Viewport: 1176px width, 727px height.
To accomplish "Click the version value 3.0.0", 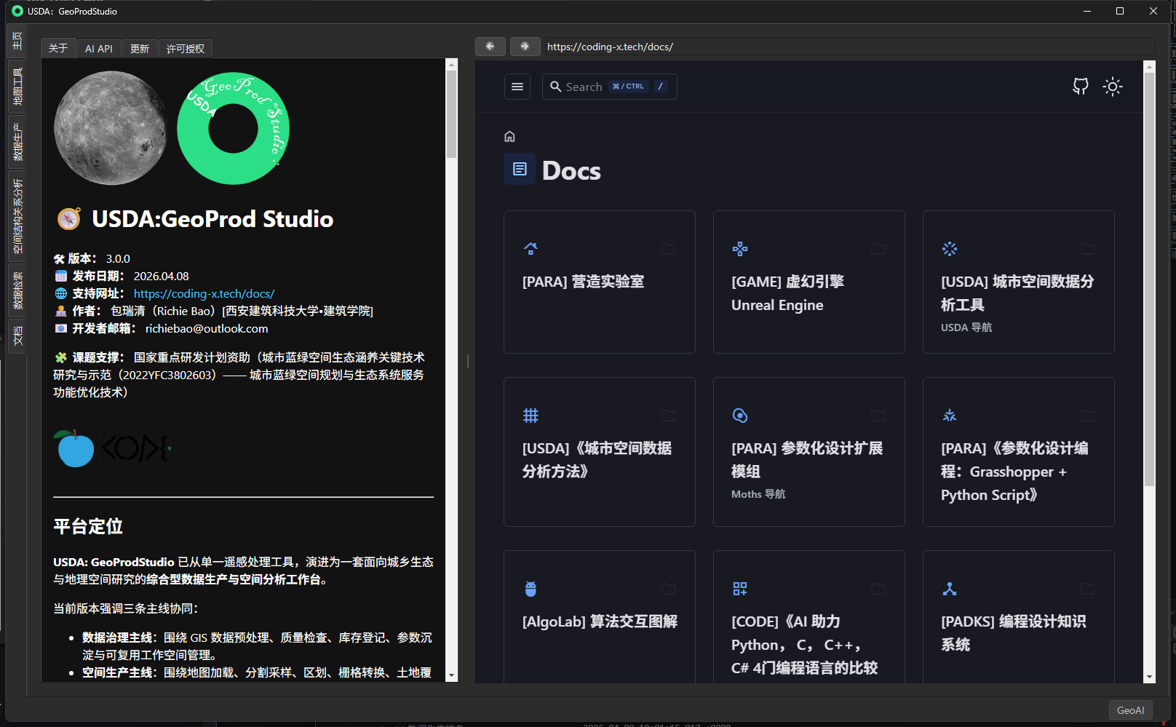I will pos(118,258).
